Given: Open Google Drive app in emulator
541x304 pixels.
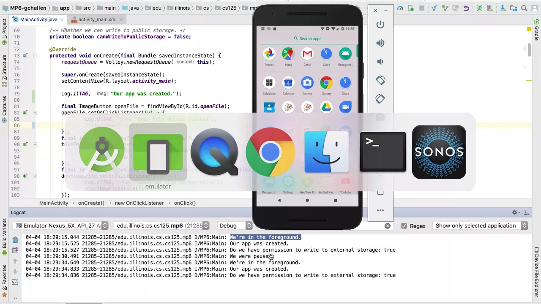Looking at the screenshot, I should pos(326,107).
